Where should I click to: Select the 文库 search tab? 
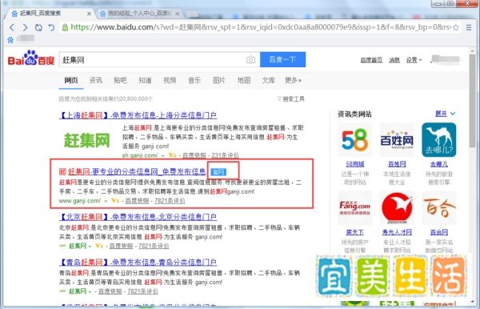click(x=269, y=80)
